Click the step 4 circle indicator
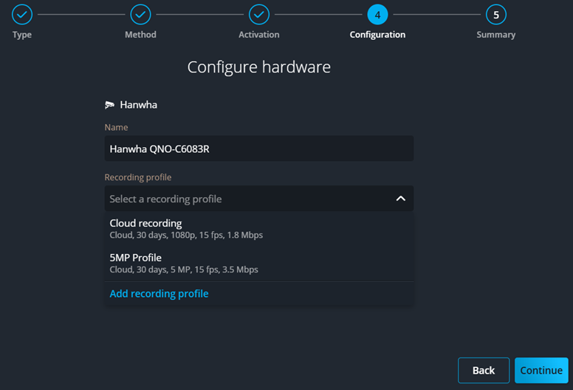This screenshot has height=390, width=573. tap(377, 14)
